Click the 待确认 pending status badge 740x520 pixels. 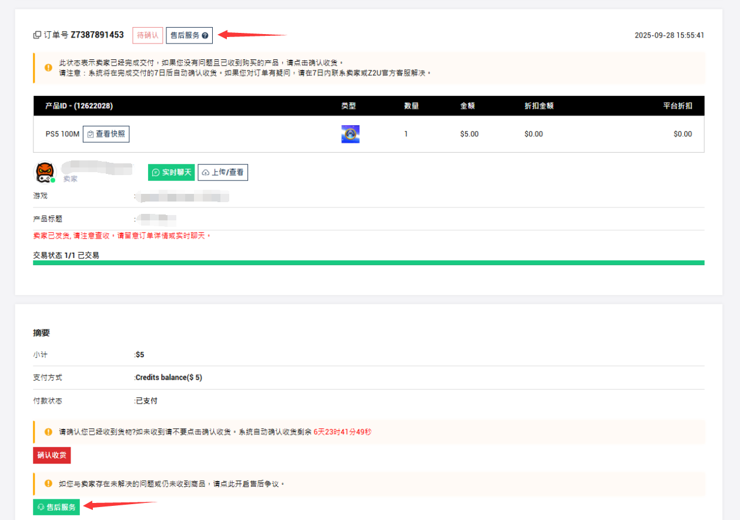pos(148,35)
